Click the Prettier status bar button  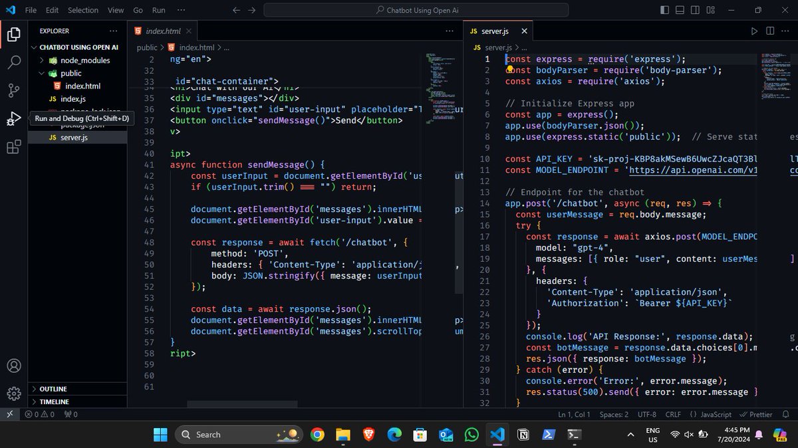click(x=756, y=414)
